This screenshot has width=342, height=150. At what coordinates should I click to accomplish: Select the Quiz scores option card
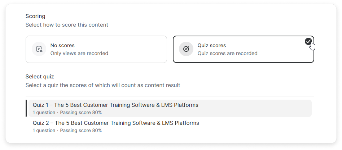click(243, 49)
